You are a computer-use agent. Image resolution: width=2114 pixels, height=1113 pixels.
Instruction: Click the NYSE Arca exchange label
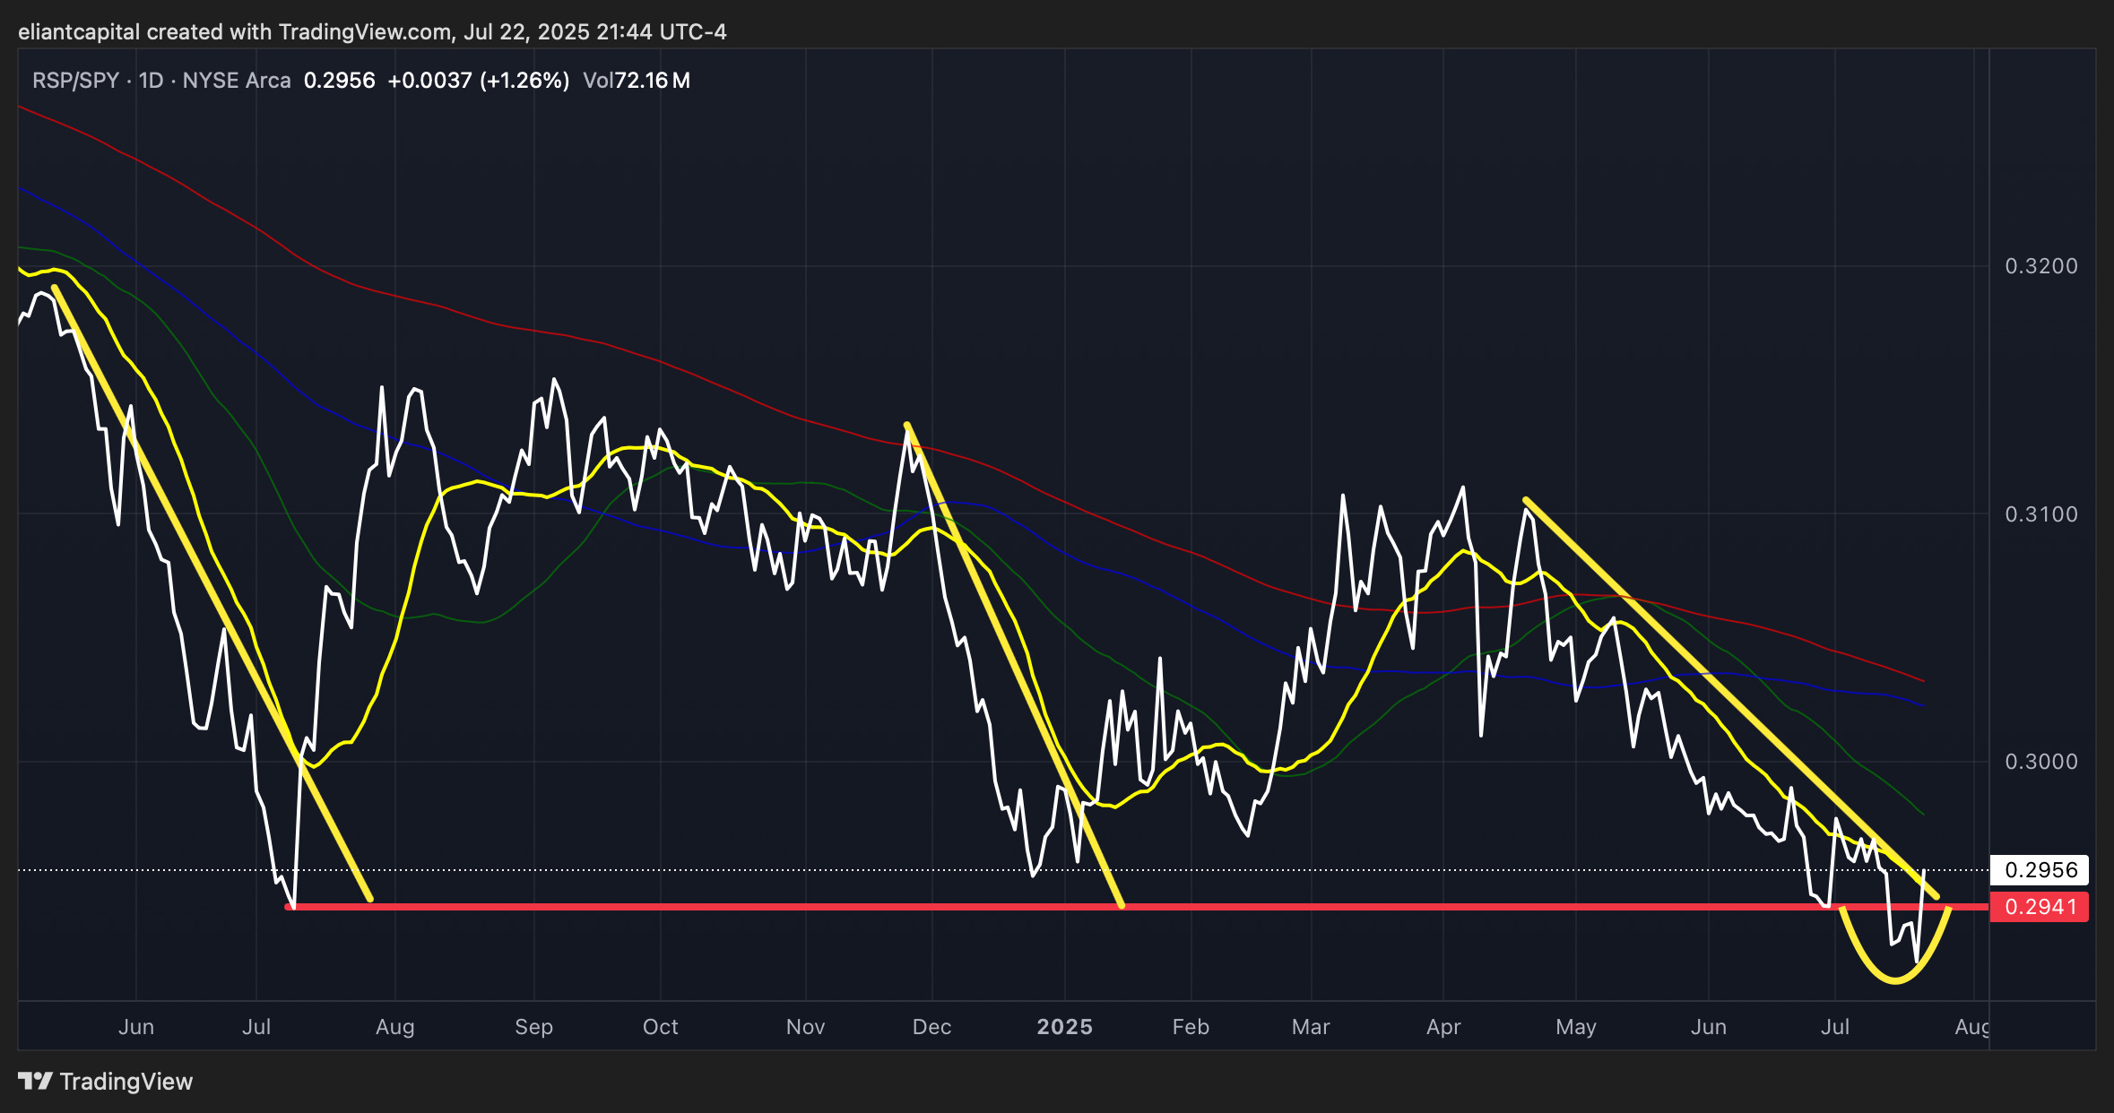pos(237,81)
